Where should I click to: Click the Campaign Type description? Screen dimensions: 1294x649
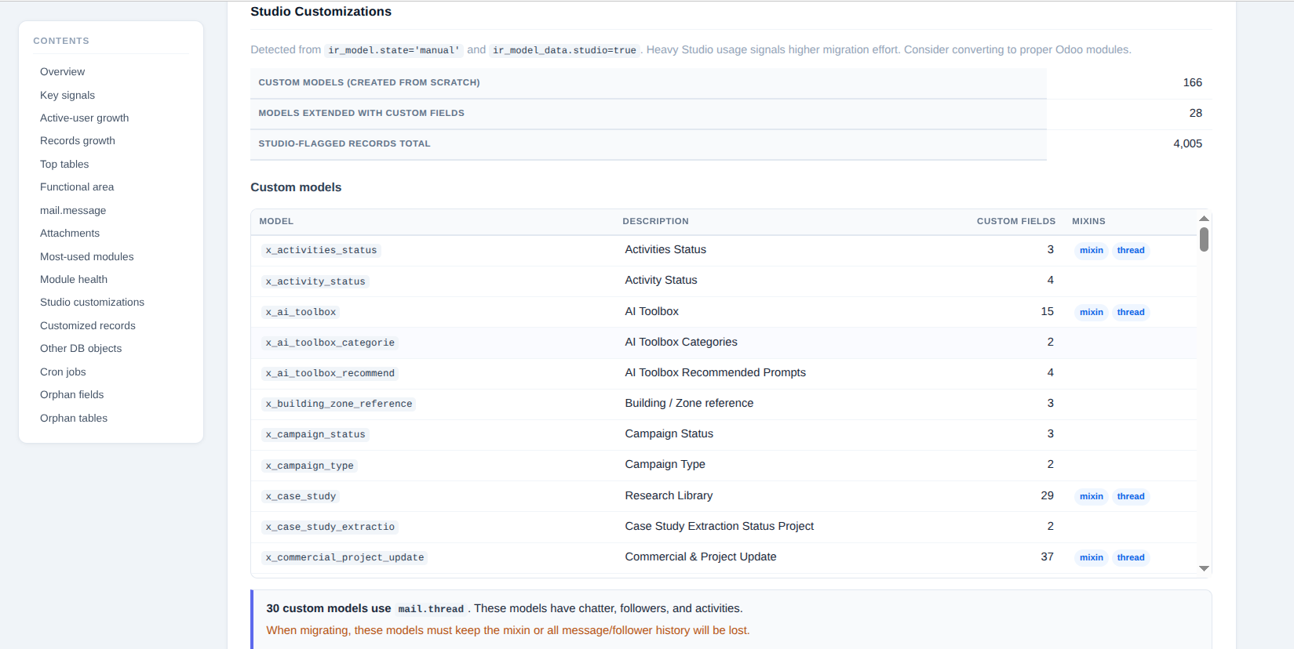pos(665,464)
